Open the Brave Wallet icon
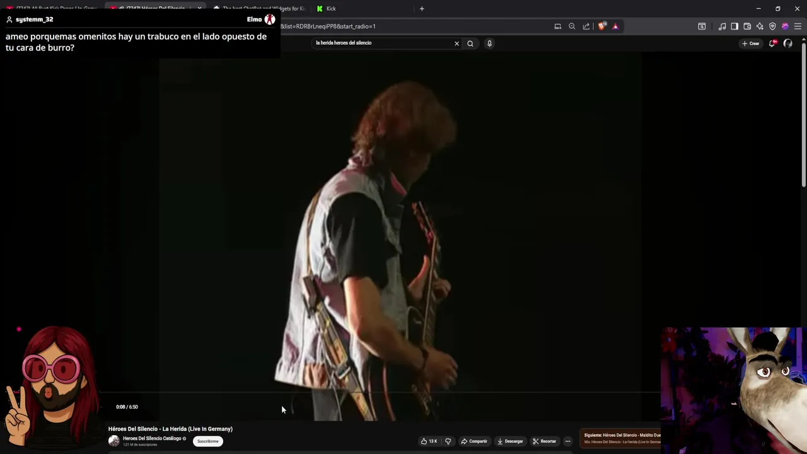This screenshot has width=807, height=454. 747,26
